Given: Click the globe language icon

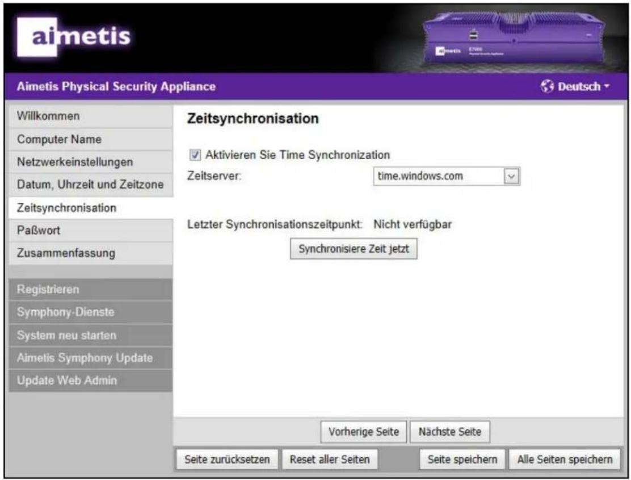Looking at the screenshot, I should [x=547, y=86].
